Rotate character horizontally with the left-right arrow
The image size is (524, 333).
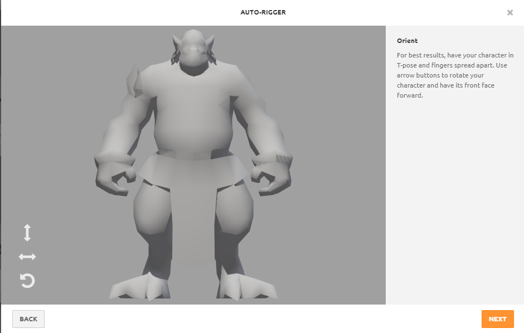27,257
